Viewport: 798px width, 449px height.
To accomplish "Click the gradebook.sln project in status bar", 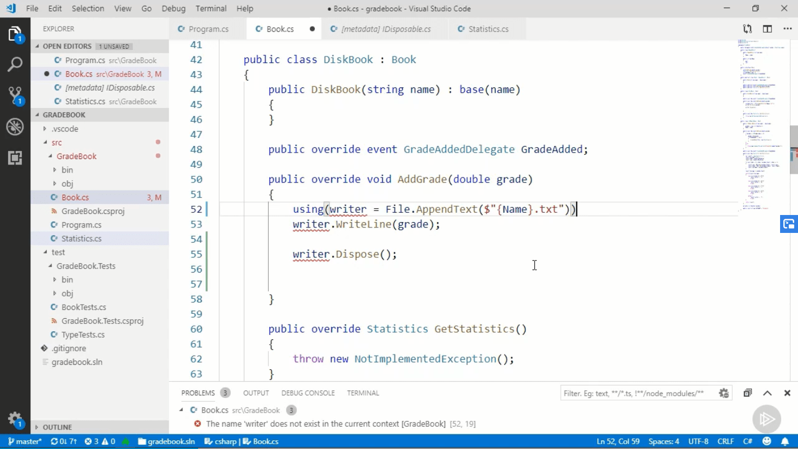I will click(166, 441).
